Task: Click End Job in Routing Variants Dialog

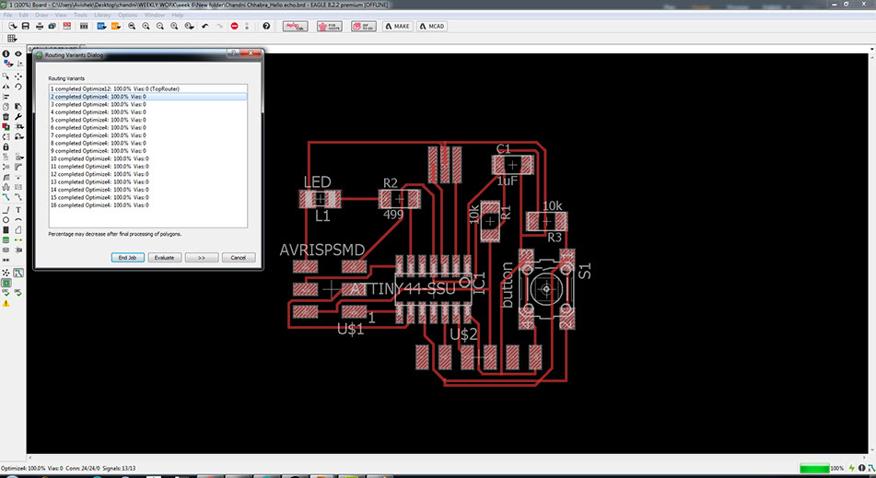Action: 128,258
